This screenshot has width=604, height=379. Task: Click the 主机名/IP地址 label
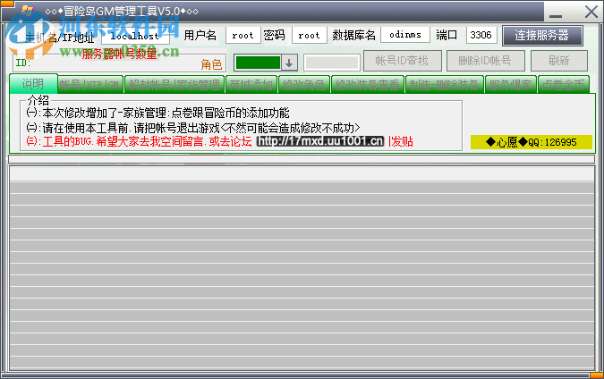click(60, 38)
